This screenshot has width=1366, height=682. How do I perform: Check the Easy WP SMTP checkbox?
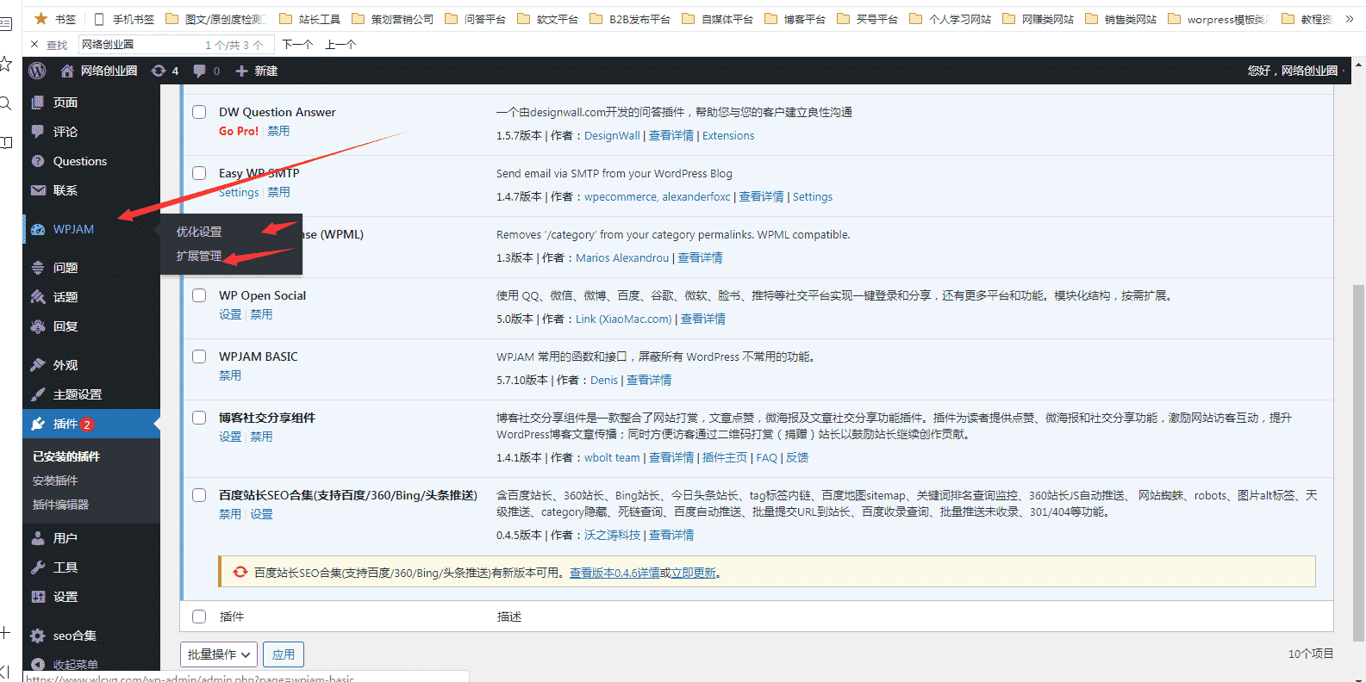click(x=199, y=173)
